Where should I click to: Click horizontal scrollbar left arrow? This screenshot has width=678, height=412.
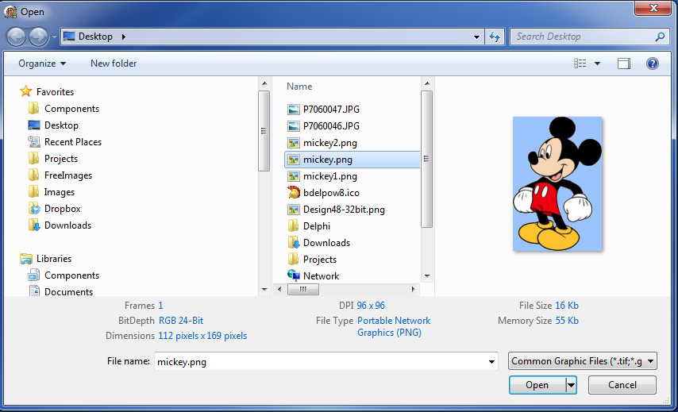(x=279, y=289)
